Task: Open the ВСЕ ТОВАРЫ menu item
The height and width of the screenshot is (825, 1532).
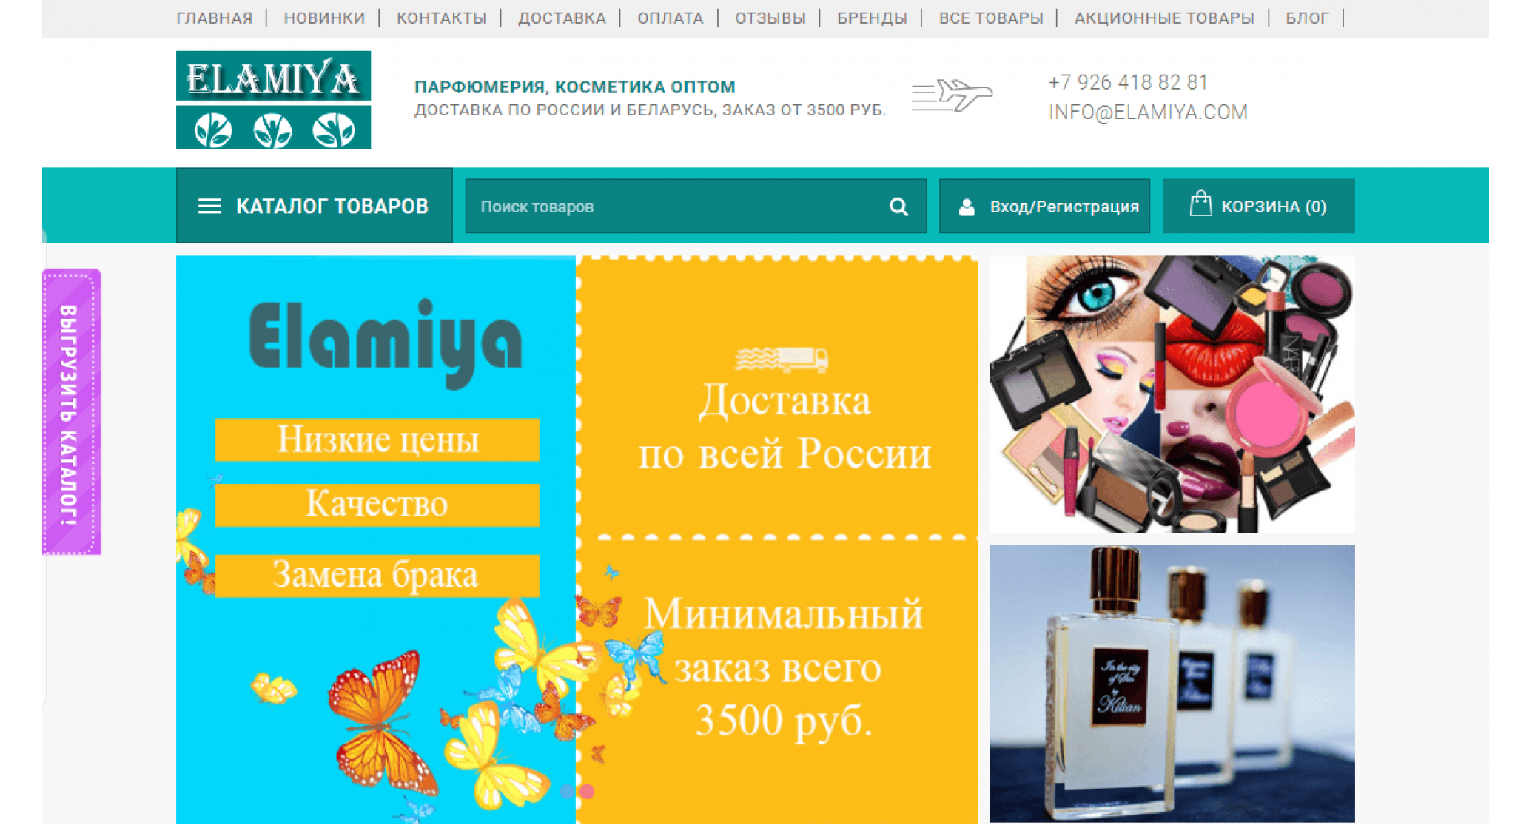Action: [991, 18]
